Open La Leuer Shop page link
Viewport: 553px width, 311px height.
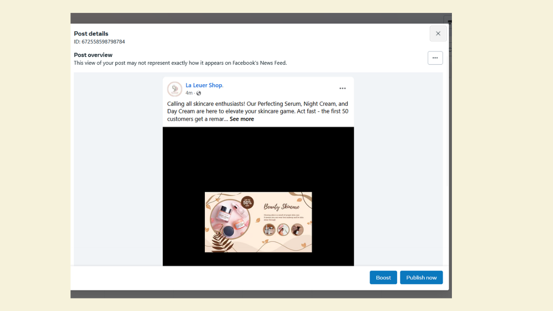[x=204, y=85]
